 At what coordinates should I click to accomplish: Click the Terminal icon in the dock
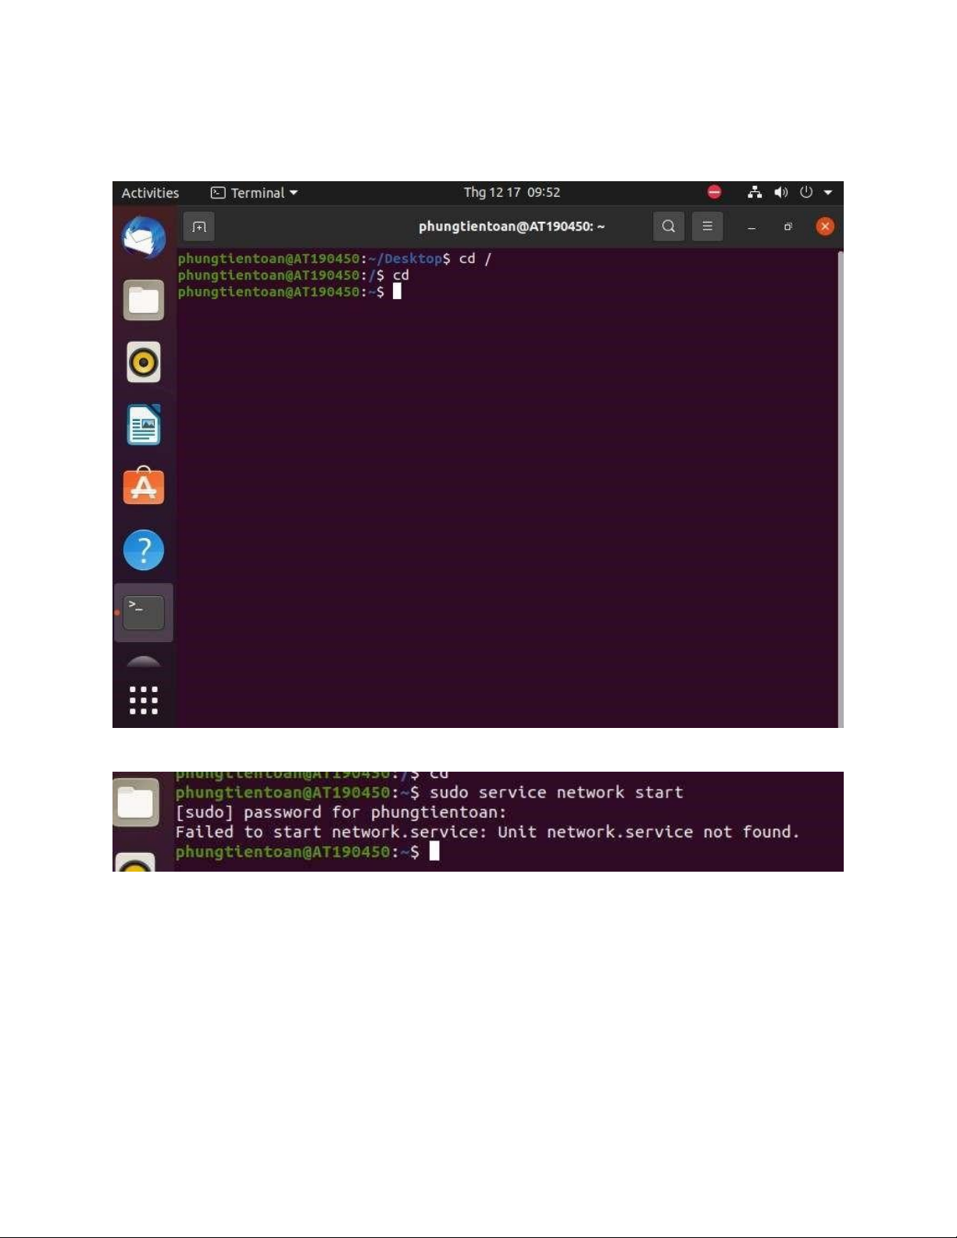[144, 612]
